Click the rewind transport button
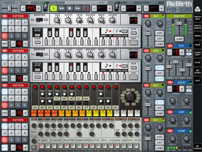Screen dimensions: 202x152 pos(61,8)
